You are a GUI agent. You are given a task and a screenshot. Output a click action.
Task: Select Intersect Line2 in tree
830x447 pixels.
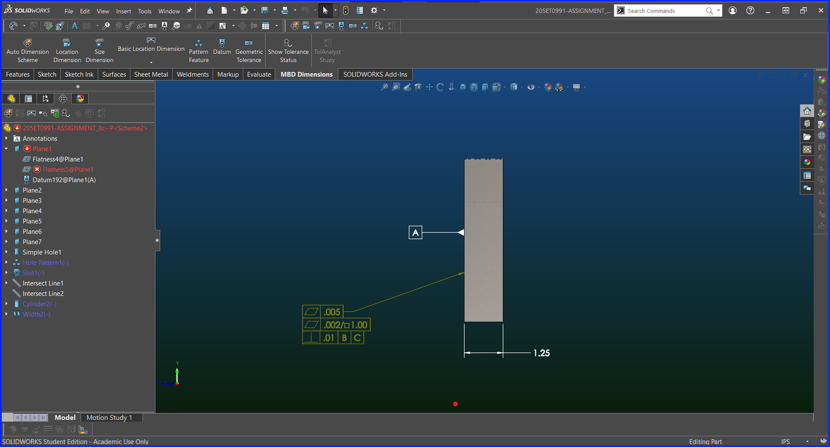coord(43,294)
